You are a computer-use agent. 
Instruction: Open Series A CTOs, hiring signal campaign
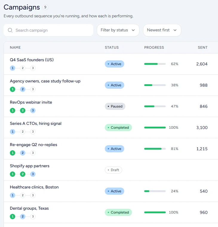(x=36, y=123)
